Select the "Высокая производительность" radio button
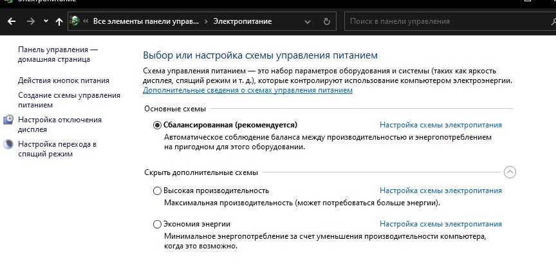 158,190
